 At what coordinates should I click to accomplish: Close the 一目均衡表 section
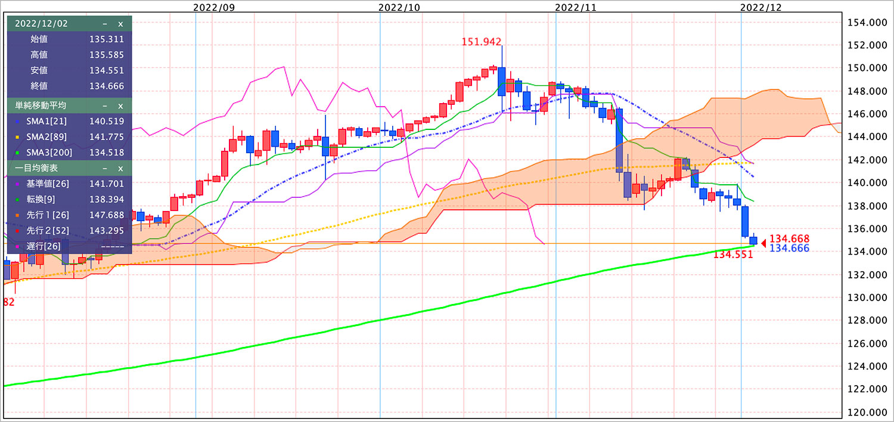[x=120, y=169]
